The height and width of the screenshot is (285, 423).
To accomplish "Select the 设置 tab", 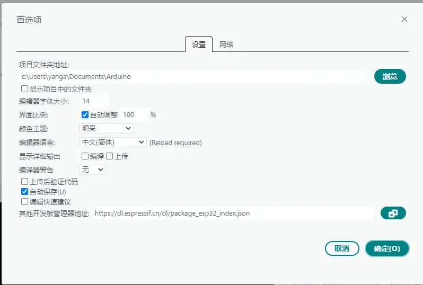I will tap(199, 44).
